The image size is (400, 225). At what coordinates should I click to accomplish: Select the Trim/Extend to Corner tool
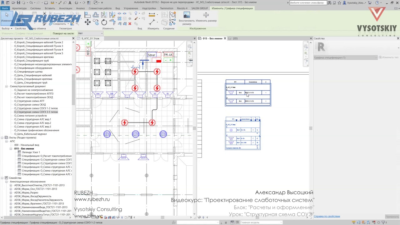[112, 22]
